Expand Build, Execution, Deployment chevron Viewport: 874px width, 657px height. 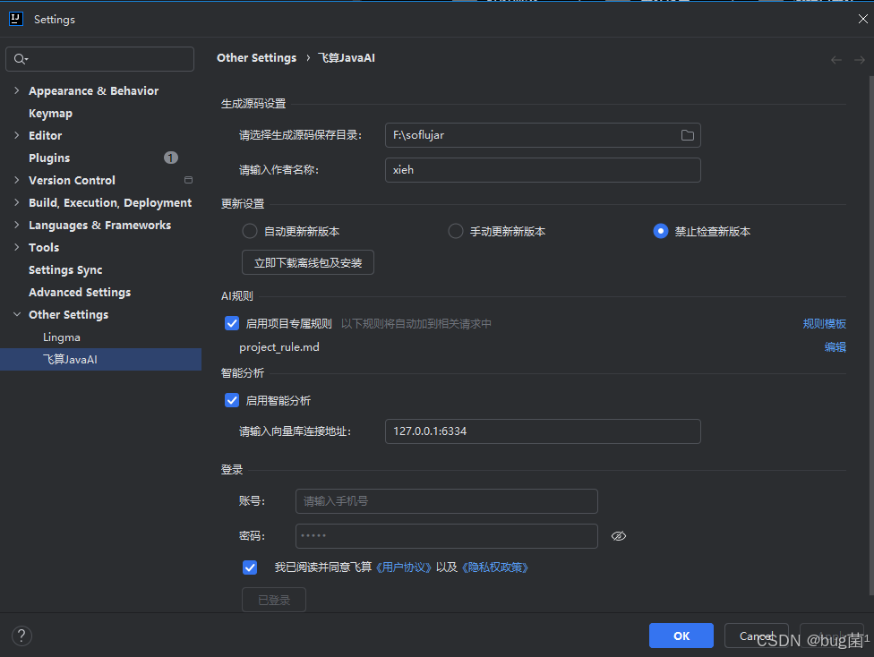[x=17, y=202]
